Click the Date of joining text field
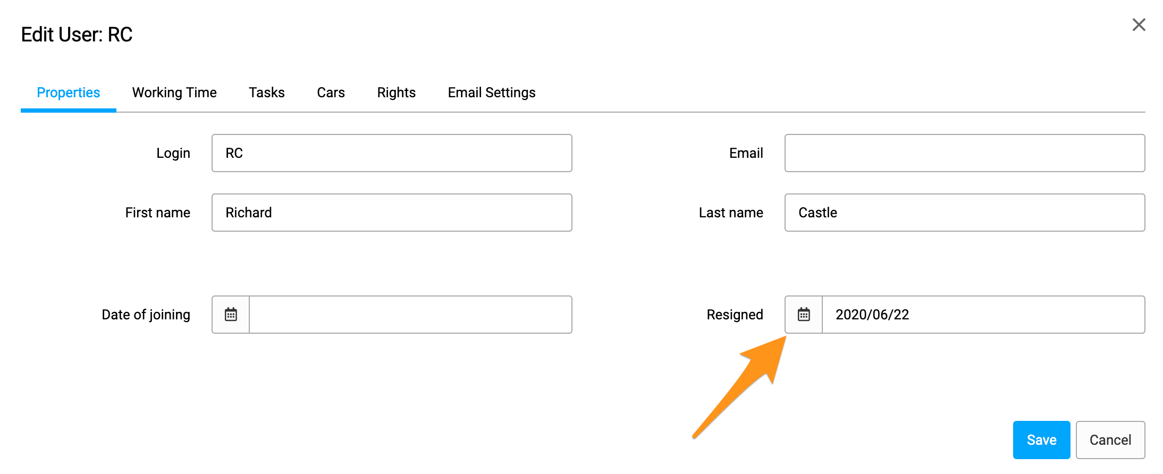The width and height of the screenshot is (1163, 474). 410,315
